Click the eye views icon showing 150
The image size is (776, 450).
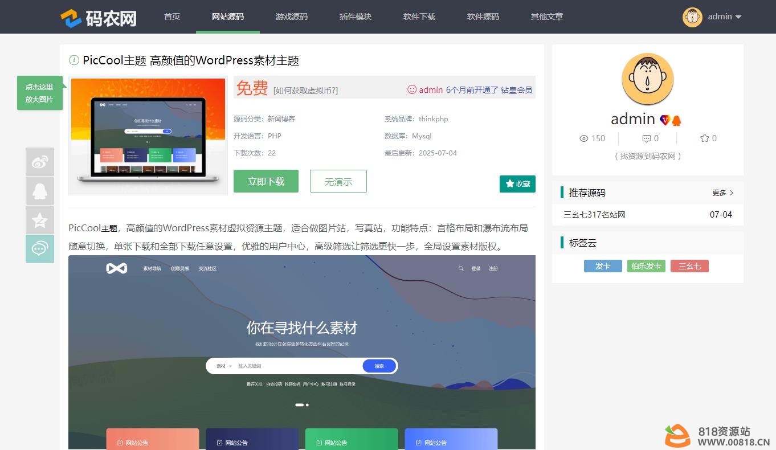tap(583, 138)
